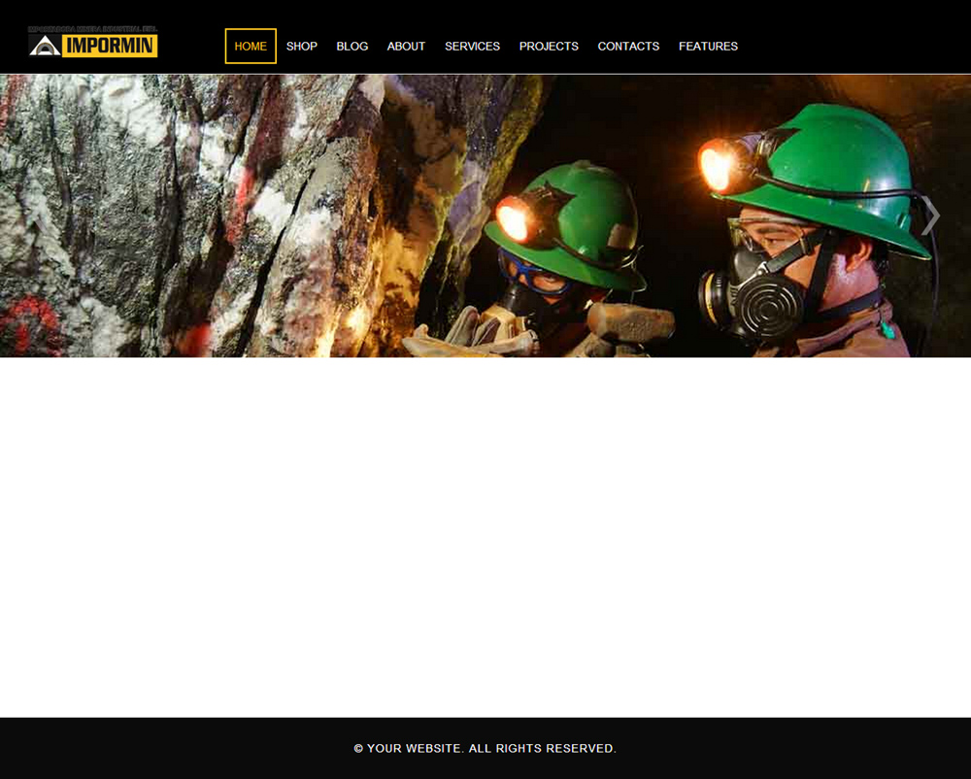Click the mine tunnel emblem in the logo
Image resolution: width=971 pixels, height=779 pixels.
click(x=44, y=46)
